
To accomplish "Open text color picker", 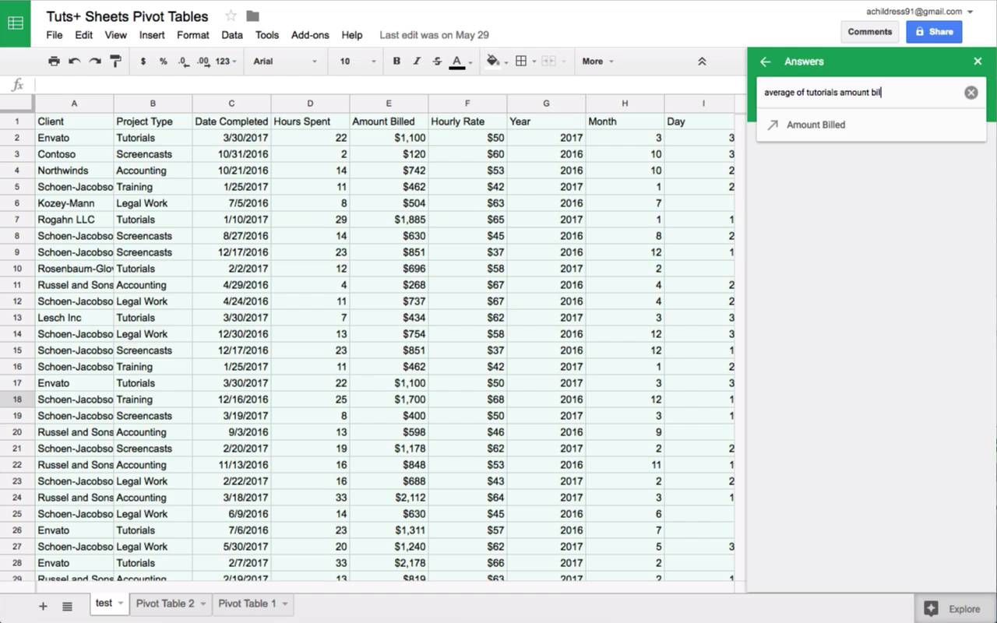I will (x=460, y=62).
